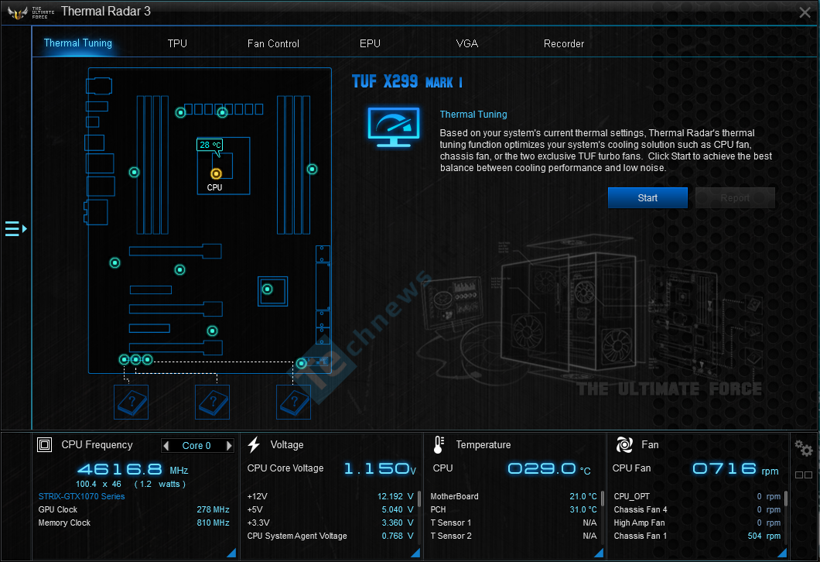The height and width of the screenshot is (562, 820).
Task: Expand the Fan panel corner triangle
Action: (782, 552)
